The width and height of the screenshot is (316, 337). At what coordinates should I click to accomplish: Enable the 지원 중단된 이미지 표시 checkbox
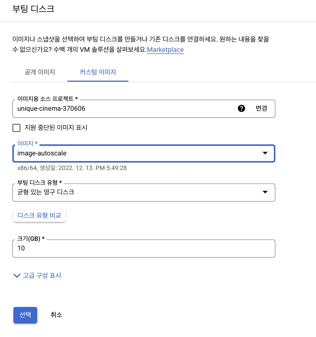pos(16,128)
